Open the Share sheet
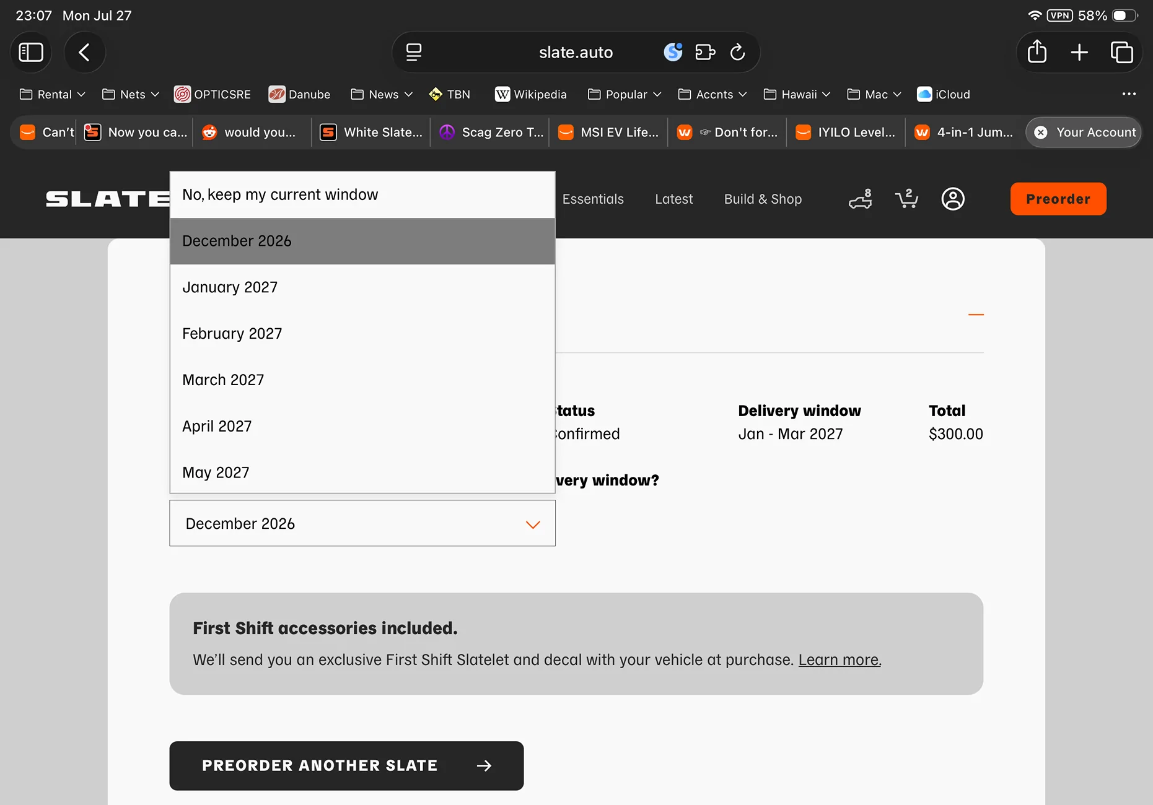This screenshot has height=805, width=1153. pos(1037,52)
